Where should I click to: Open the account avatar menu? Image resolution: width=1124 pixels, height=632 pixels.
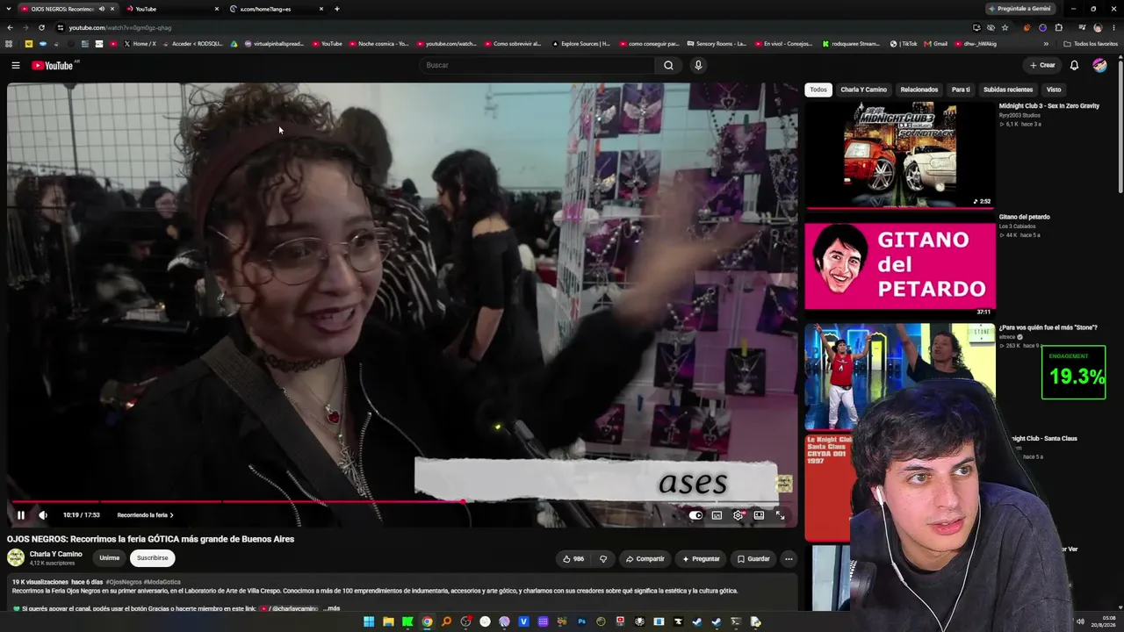point(1099,65)
